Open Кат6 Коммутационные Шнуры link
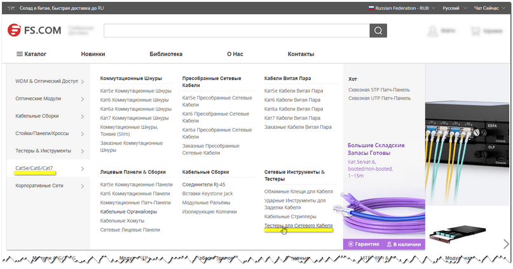Viewport: 513px width, 269px height. click(x=135, y=100)
